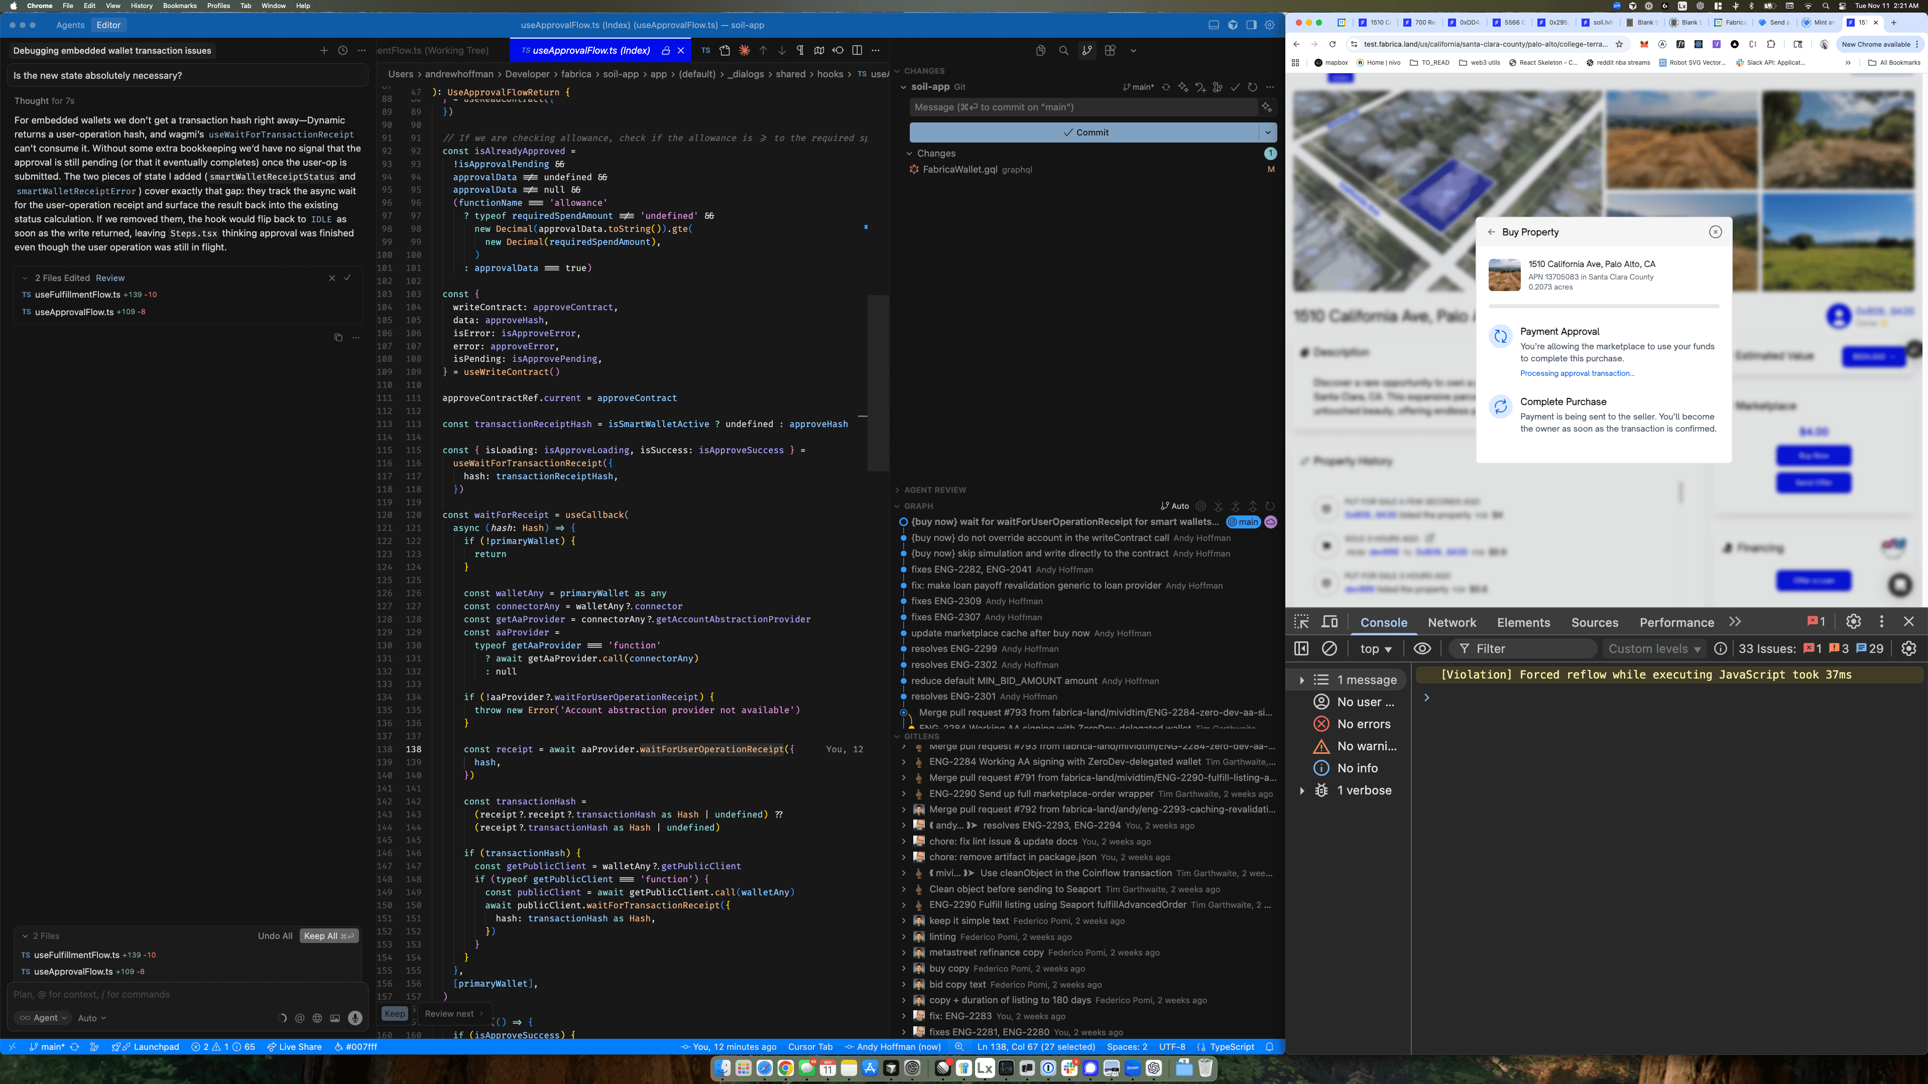Open the Commit button dropdown arrow

click(x=1268, y=132)
